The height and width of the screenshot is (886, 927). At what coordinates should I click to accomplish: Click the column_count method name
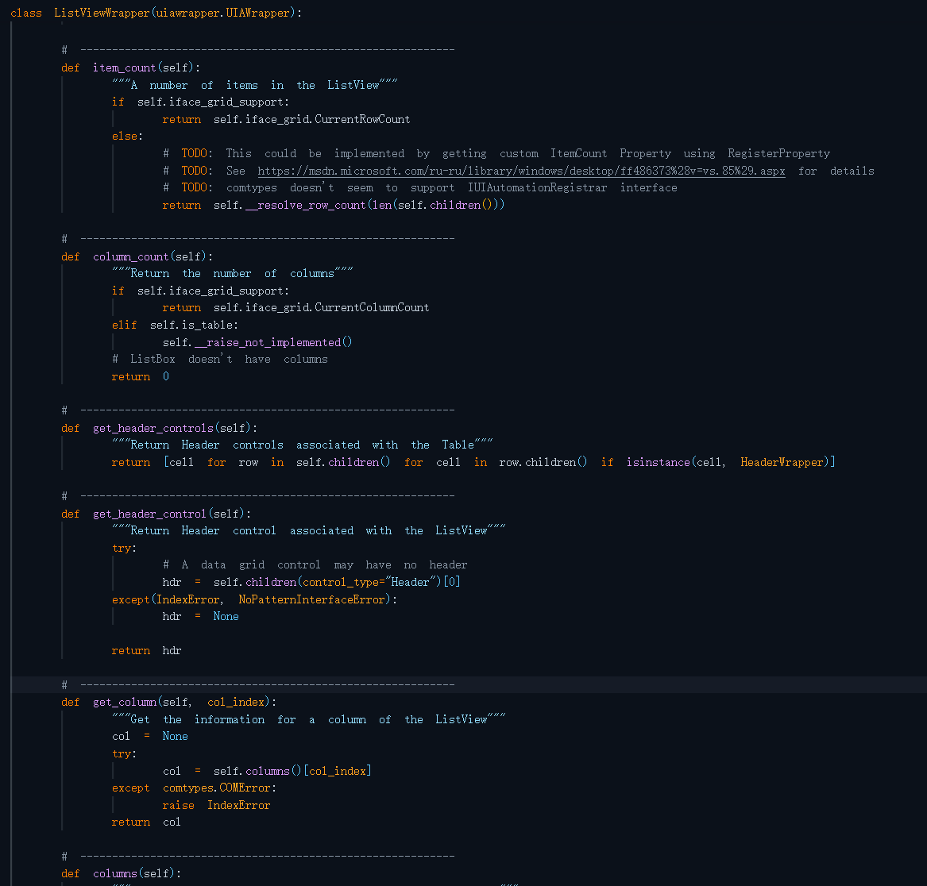click(x=130, y=256)
